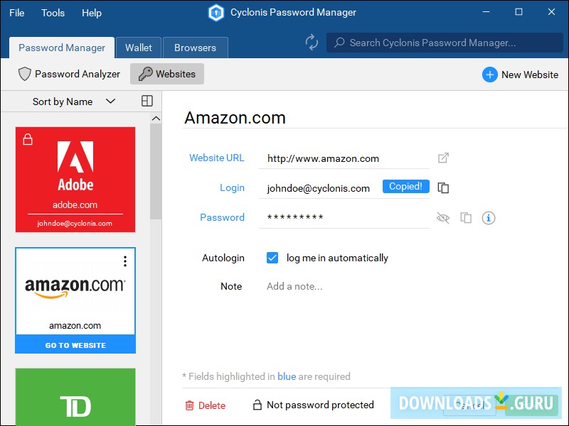Screen dimensions: 569x426
Task: Click the New Website button
Action: click(520, 74)
